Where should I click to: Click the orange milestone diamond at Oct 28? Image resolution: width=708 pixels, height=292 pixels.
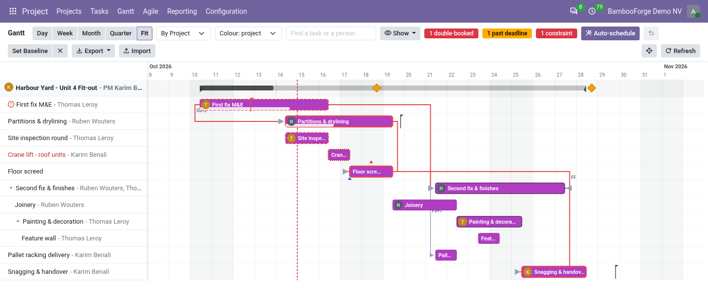(591, 88)
